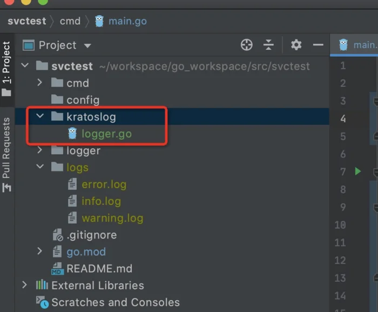Viewport: 378px width, 312px height.
Task: Switch to main.go editor tab
Action: pos(354,45)
